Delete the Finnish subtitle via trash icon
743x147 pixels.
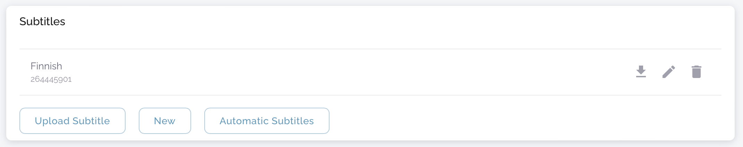696,72
